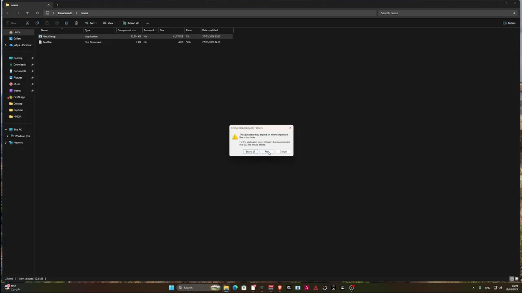Viewport: 522px width, 293px height.
Task: Open the Windows Start menu
Action: point(171,288)
